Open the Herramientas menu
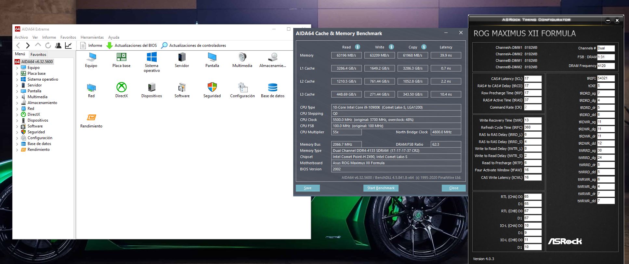 (x=92, y=37)
